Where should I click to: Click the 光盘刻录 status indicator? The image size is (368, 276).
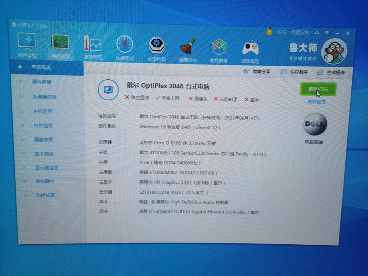click(x=225, y=99)
